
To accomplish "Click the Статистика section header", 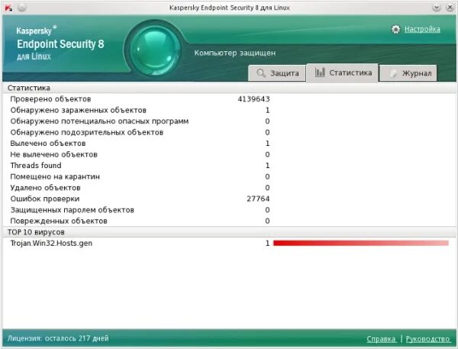I will click(x=229, y=88).
